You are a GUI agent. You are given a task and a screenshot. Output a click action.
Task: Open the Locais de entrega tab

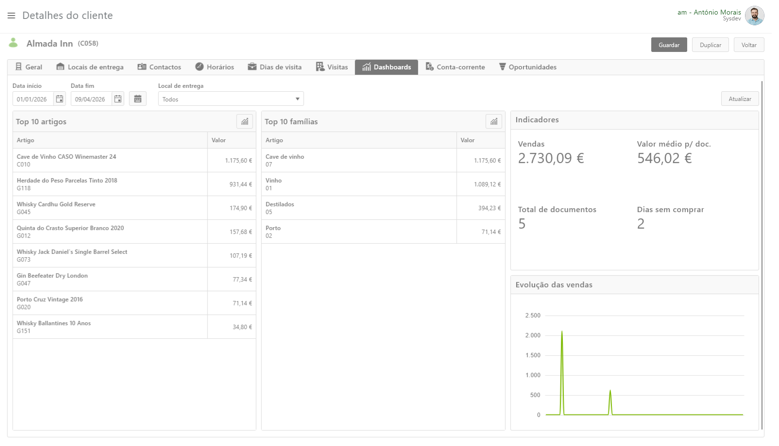point(90,67)
